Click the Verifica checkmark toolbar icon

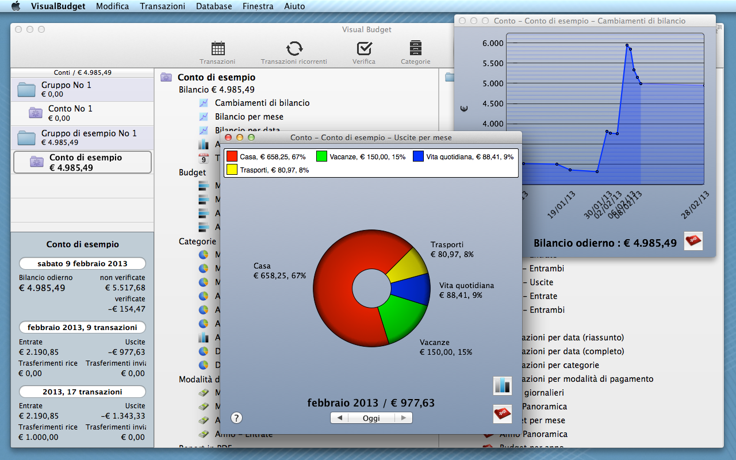[364, 48]
